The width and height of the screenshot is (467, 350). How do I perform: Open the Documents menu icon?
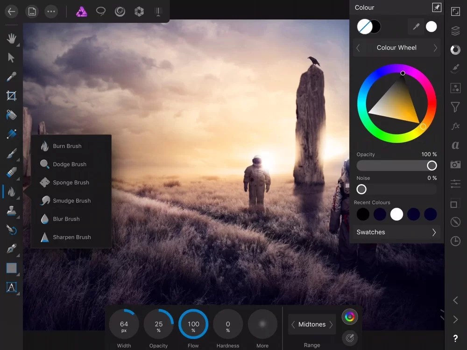click(x=32, y=12)
